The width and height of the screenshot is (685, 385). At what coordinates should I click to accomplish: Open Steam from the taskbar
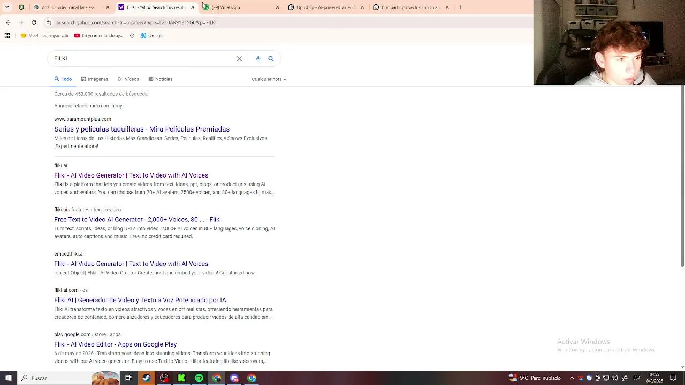(x=146, y=378)
